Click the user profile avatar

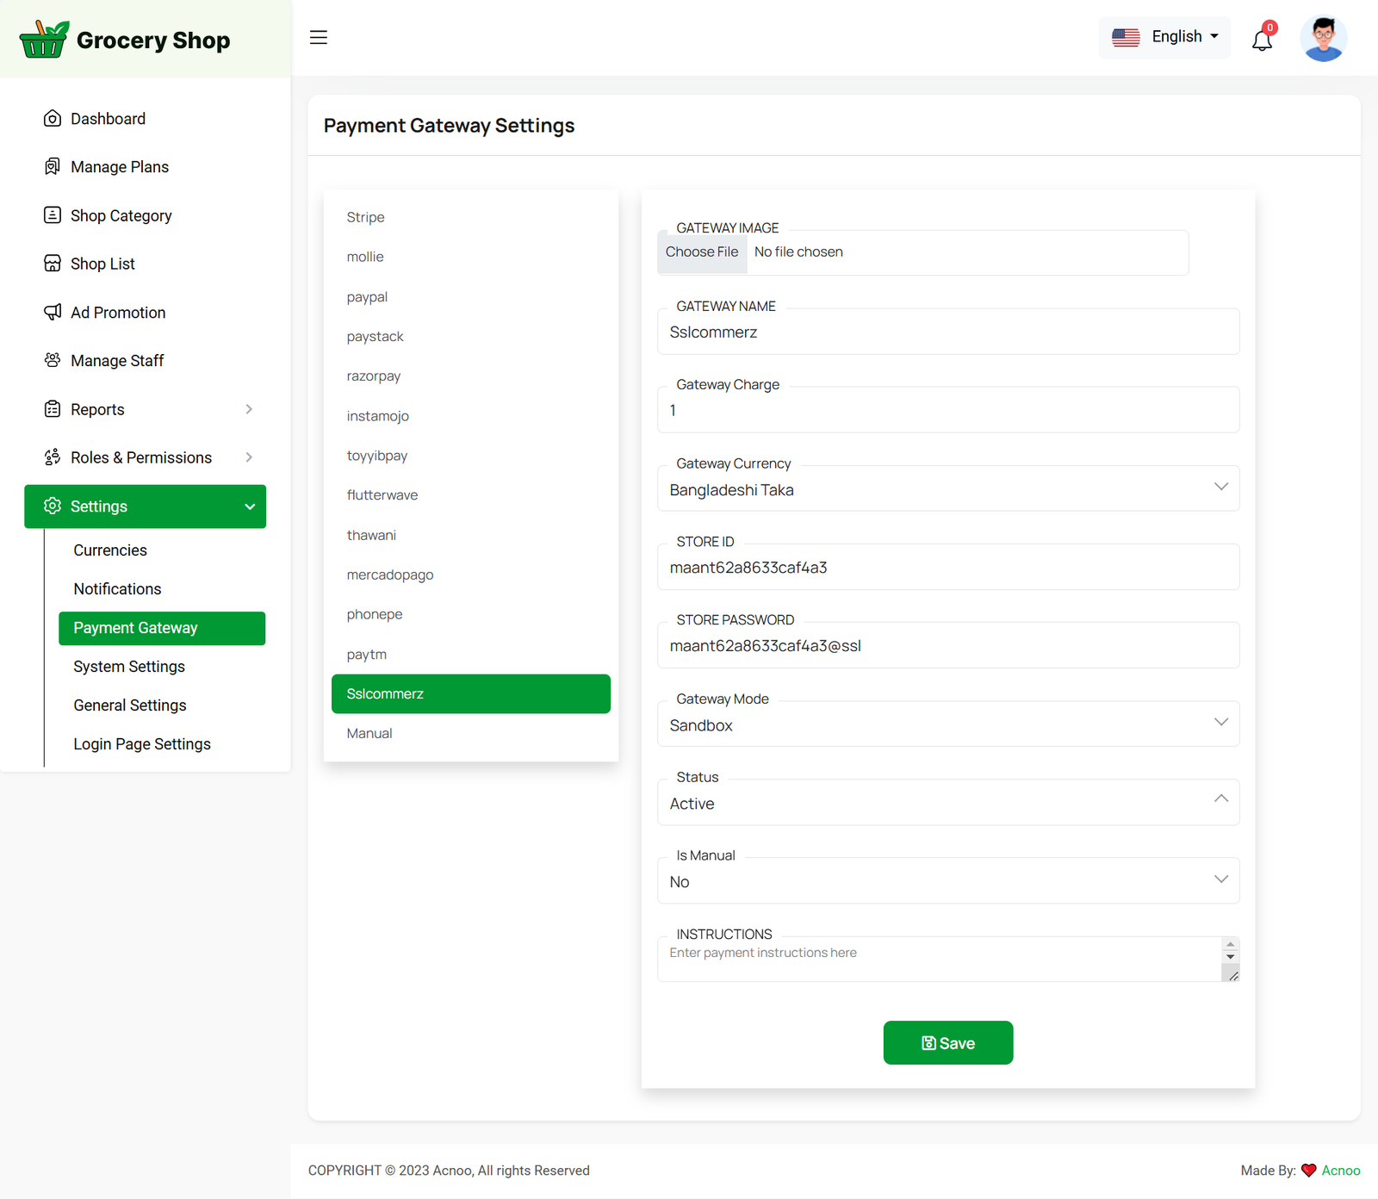pyautogui.click(x=1323, y=39)
